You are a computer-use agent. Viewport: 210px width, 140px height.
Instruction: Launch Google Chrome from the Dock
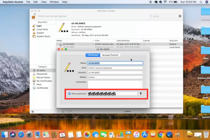tap(161, 134)
